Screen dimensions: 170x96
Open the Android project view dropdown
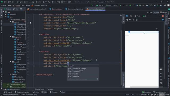pyautogui.click(x=8, y=9)
